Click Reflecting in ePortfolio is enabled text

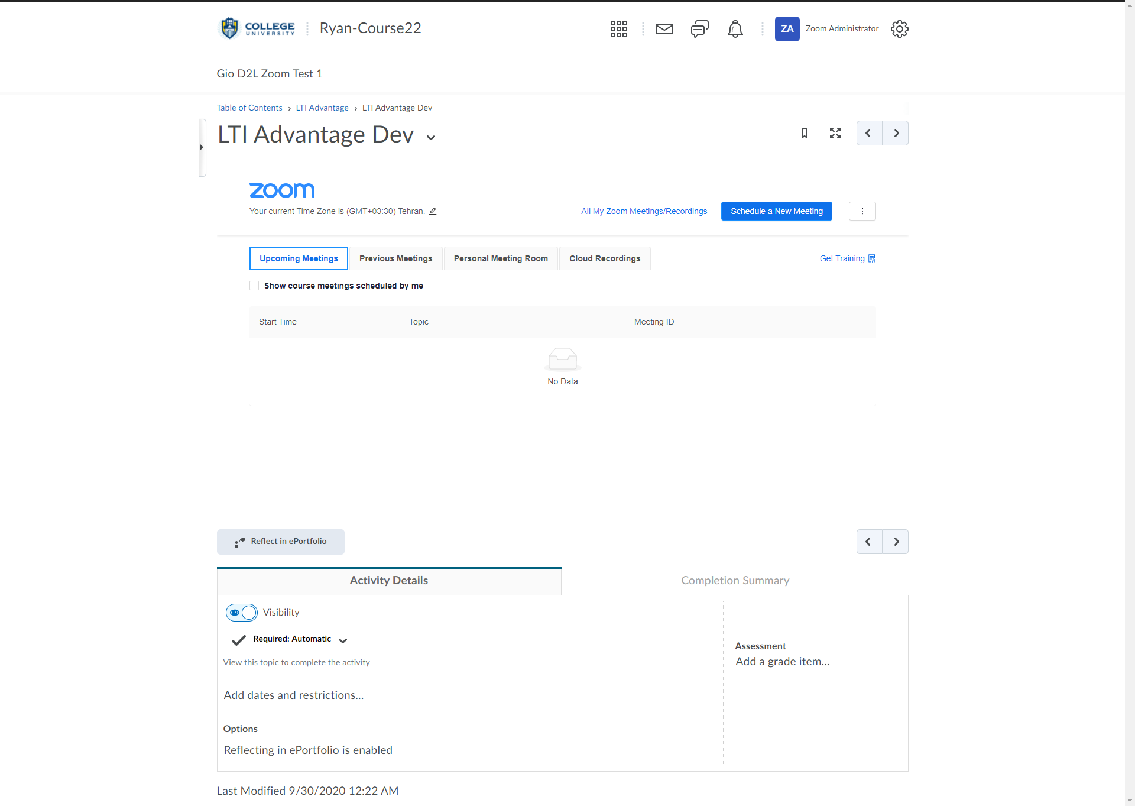[x=308, y=750]
